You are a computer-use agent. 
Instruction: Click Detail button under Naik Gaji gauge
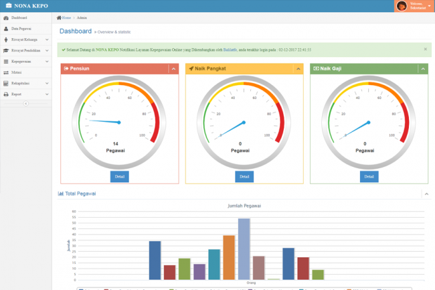pos(369,177)
